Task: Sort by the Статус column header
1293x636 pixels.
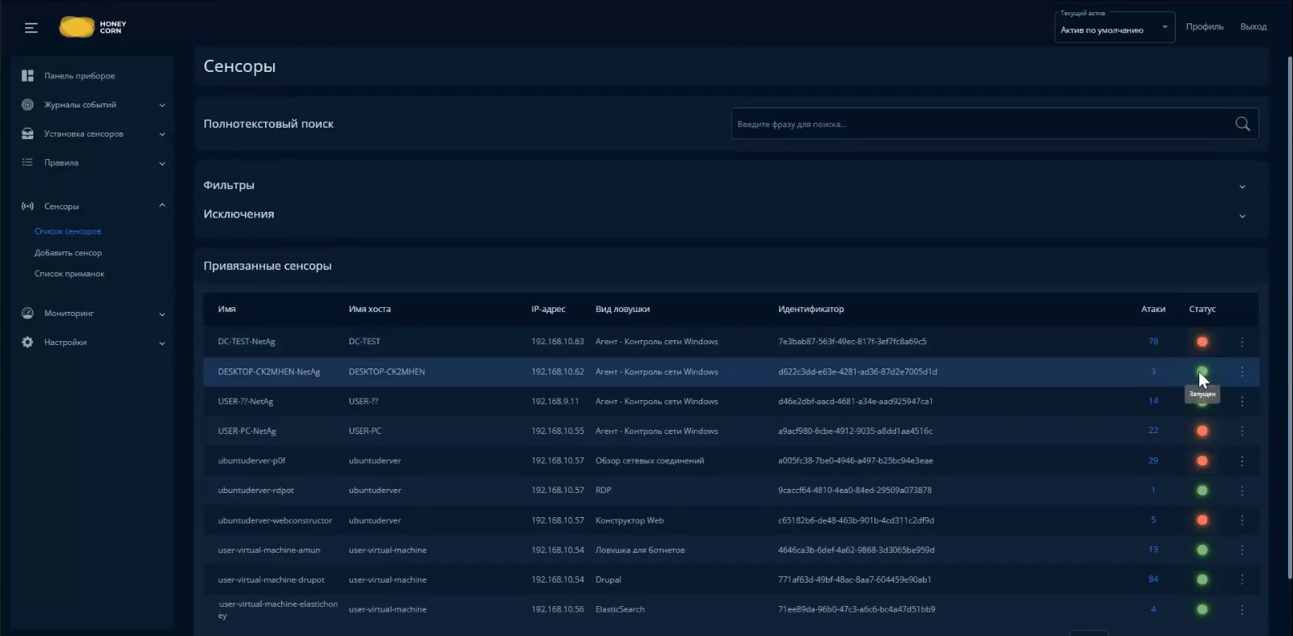Action: [x=1202, y=310]
